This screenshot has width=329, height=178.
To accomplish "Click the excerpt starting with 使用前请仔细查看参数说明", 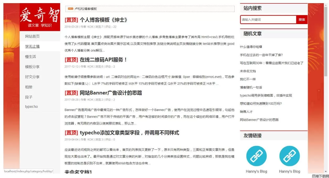I will tap(150, 80).
